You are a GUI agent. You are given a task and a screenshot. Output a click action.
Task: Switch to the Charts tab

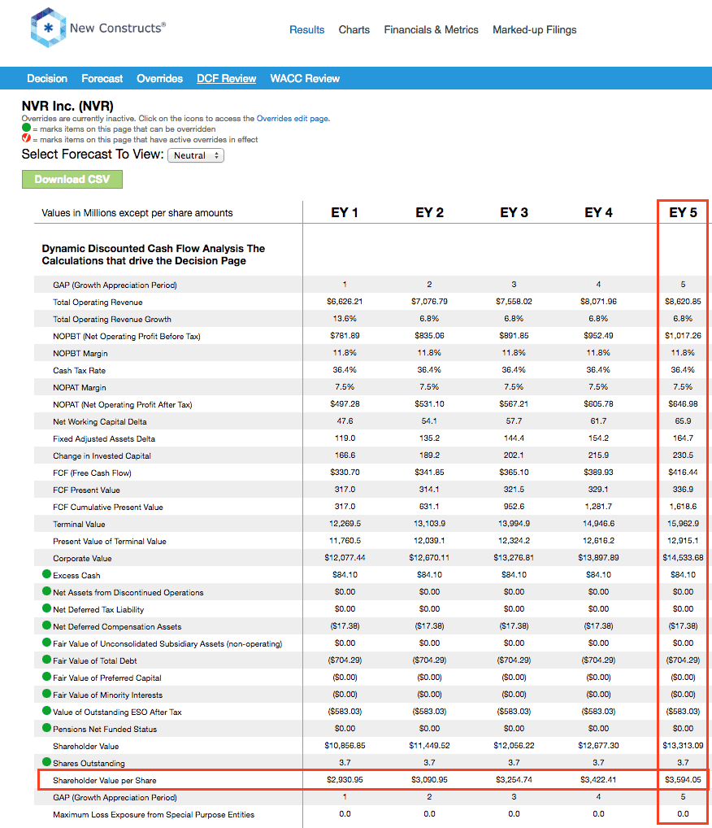[x=354, y=30]
